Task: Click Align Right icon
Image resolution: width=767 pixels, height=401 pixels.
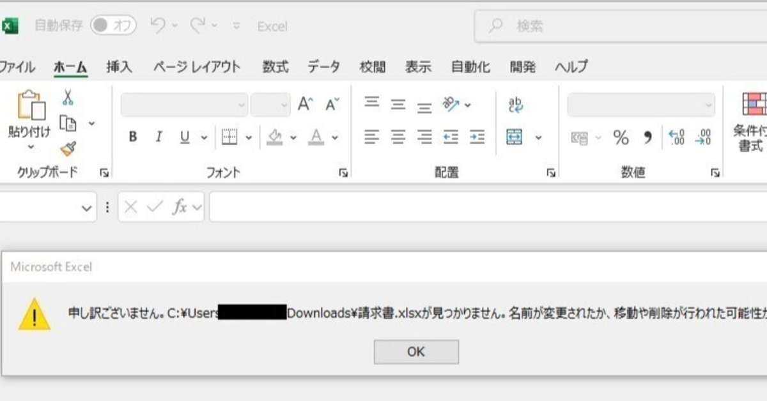Action: point(424,137)
